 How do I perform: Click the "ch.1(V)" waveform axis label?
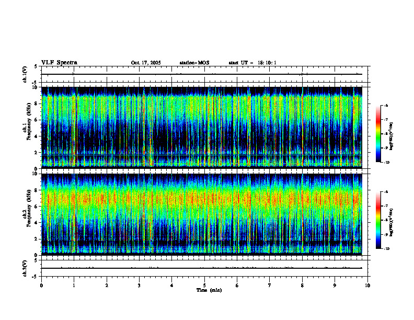[25, 74]
